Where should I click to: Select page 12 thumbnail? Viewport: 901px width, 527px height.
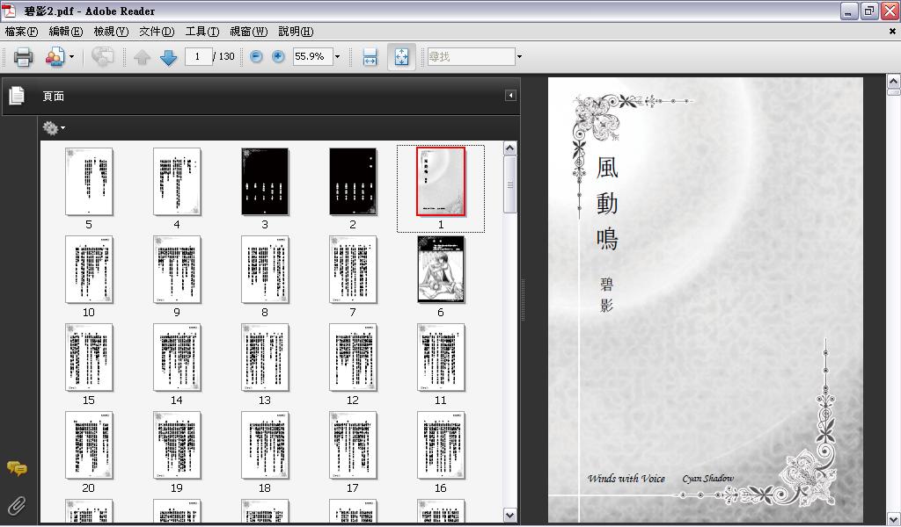[x=353, y=357]
